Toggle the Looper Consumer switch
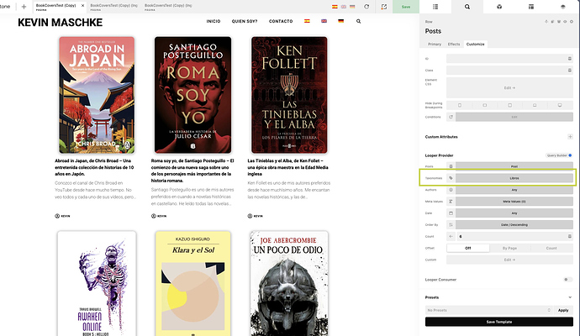580x336 pixels. point(567,279)
